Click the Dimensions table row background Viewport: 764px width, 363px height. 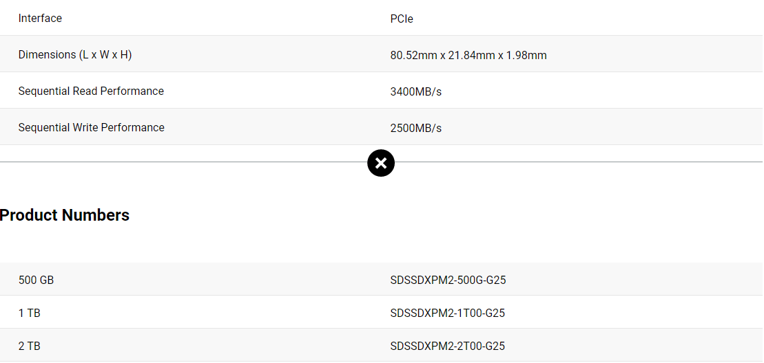[381, 54]
